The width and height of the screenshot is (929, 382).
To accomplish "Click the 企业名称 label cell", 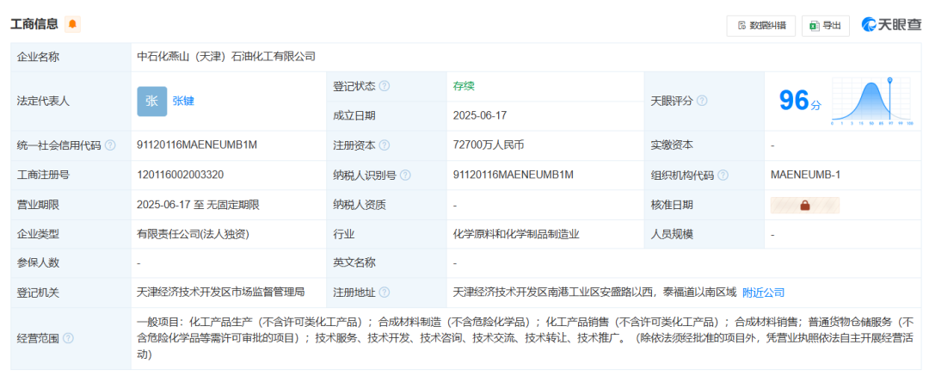I will tap(71, 57).
